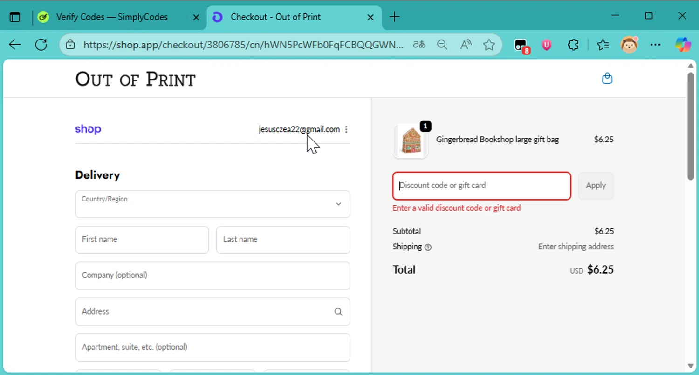Add this page to favorites star

pos(489,45)
